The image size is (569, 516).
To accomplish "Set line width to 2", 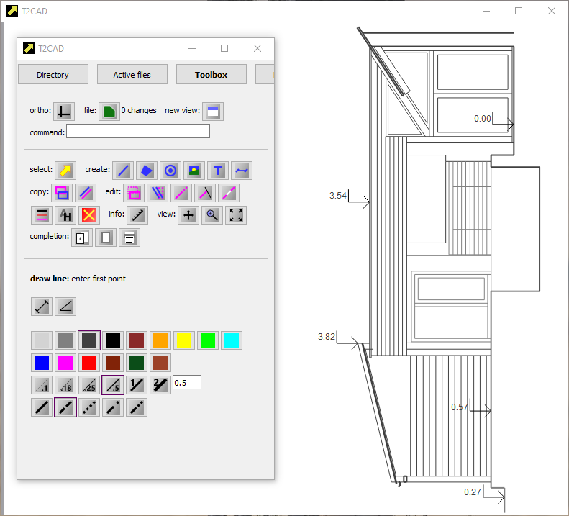I will point(160,385).
